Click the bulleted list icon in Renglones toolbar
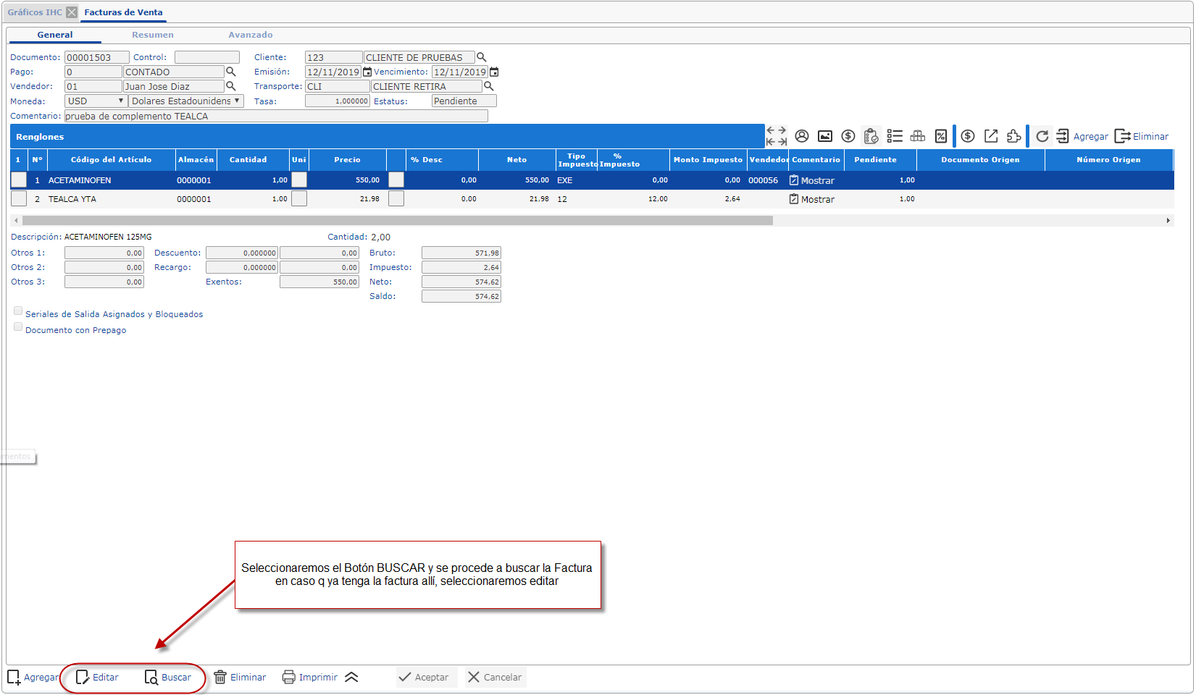Image resolution: width=1196 pixels, height=695 pixels. coord(895,136)
